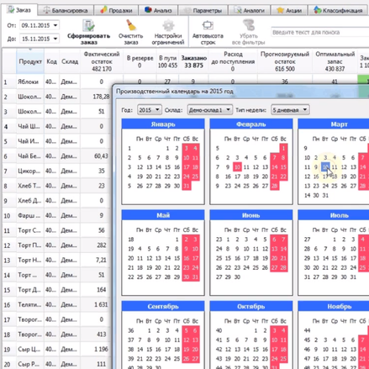Expand the До date dropdown
This screenshot has height=369, width=369.
55,39
